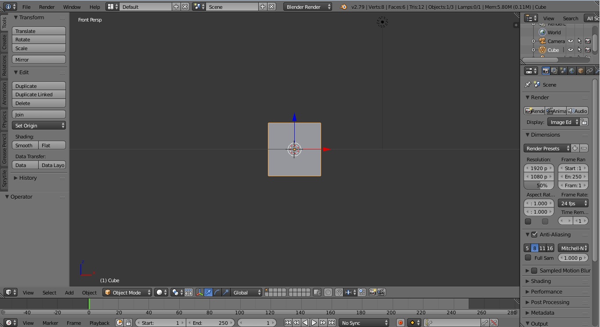Toggle renderability camera icon for Cube
Image resolution: width=600 pixels, height=327 pixels.
[x=588, y=50]
